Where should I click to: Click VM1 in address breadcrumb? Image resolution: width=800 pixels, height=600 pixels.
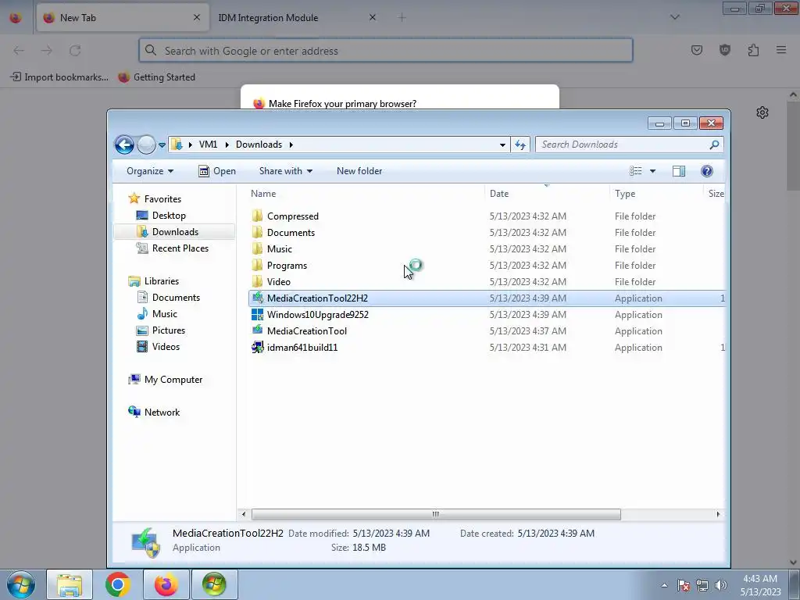coord(208,145)
